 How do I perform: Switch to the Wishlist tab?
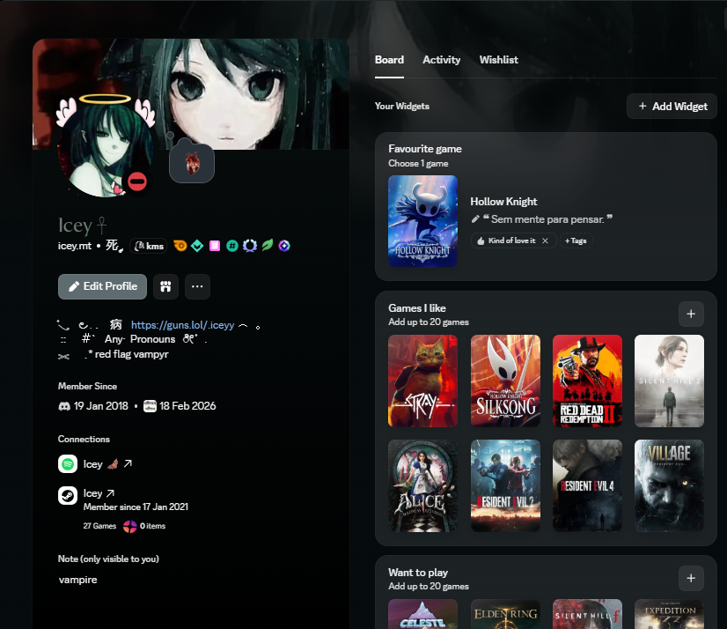click(x=498, y=60)
